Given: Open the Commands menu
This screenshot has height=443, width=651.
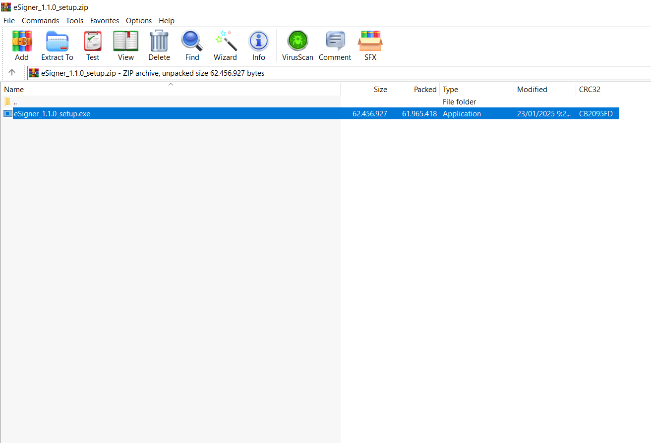Looking at the screenshot, I should click(x=40, y=21).
